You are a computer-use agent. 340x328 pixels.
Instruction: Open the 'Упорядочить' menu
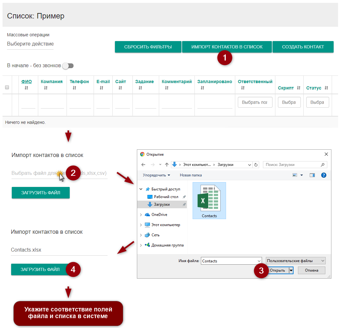(156, 175)
